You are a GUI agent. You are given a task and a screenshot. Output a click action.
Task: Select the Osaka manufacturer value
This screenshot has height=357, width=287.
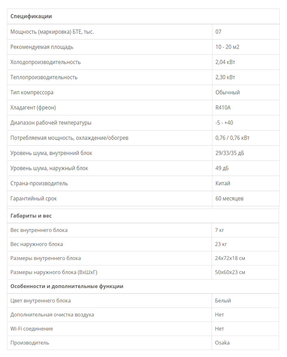[222, 343]
